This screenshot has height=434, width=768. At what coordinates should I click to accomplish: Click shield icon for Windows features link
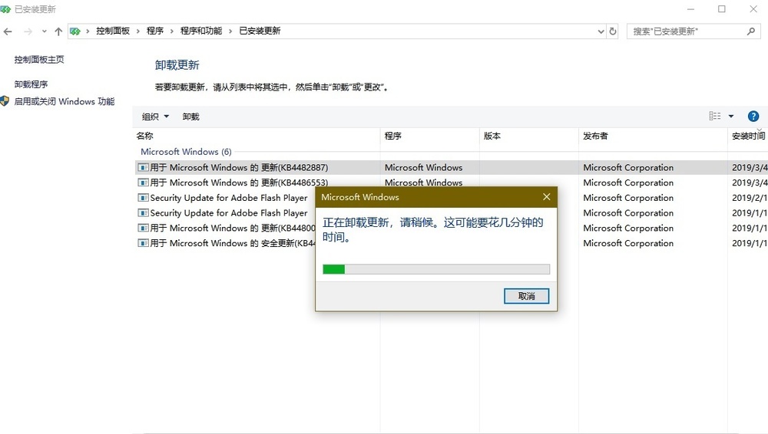5,101
